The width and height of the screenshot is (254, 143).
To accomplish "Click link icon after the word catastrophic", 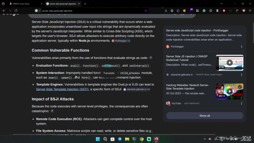I will tap(52, 111).
